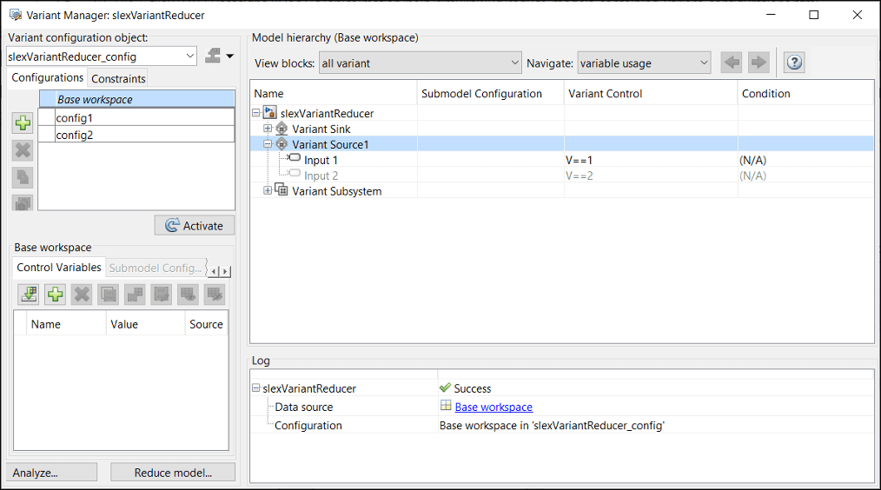Viewport: 881px width, 490px height.
Task: Open the Navigate variable usage dropdown
Action: [x=704, y=63]
